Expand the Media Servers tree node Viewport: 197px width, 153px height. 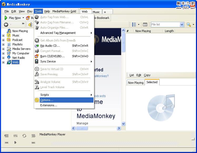[3, 49]
